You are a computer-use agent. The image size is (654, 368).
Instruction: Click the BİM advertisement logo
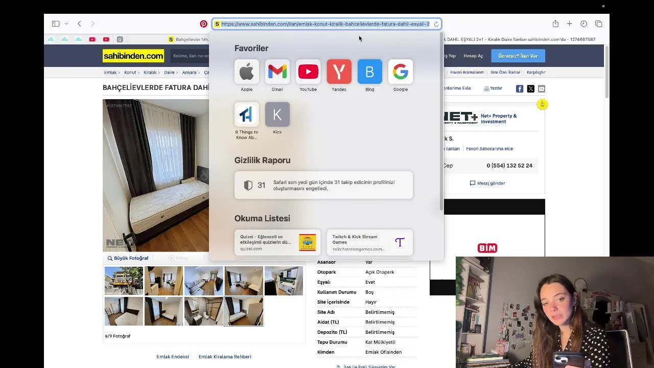coord(487,248)
